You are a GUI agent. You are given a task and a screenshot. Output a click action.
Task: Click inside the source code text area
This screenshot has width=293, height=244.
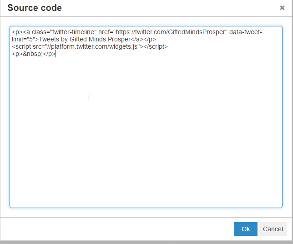click(146, 117)
